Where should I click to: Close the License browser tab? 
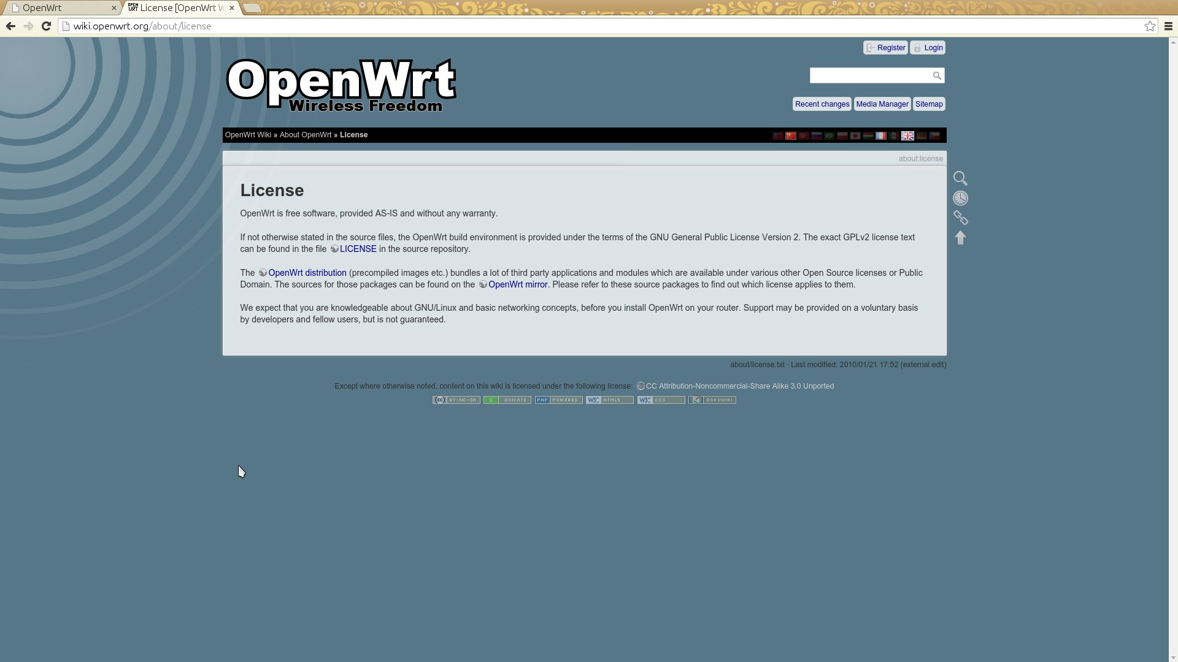tap(232, 8)
